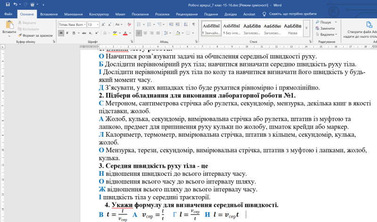Toggle subscript x₂ formatting
Viewport: 377px width, 222px height.
90,33
